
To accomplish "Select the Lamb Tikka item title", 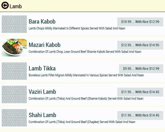I will [x=42, y=68].
